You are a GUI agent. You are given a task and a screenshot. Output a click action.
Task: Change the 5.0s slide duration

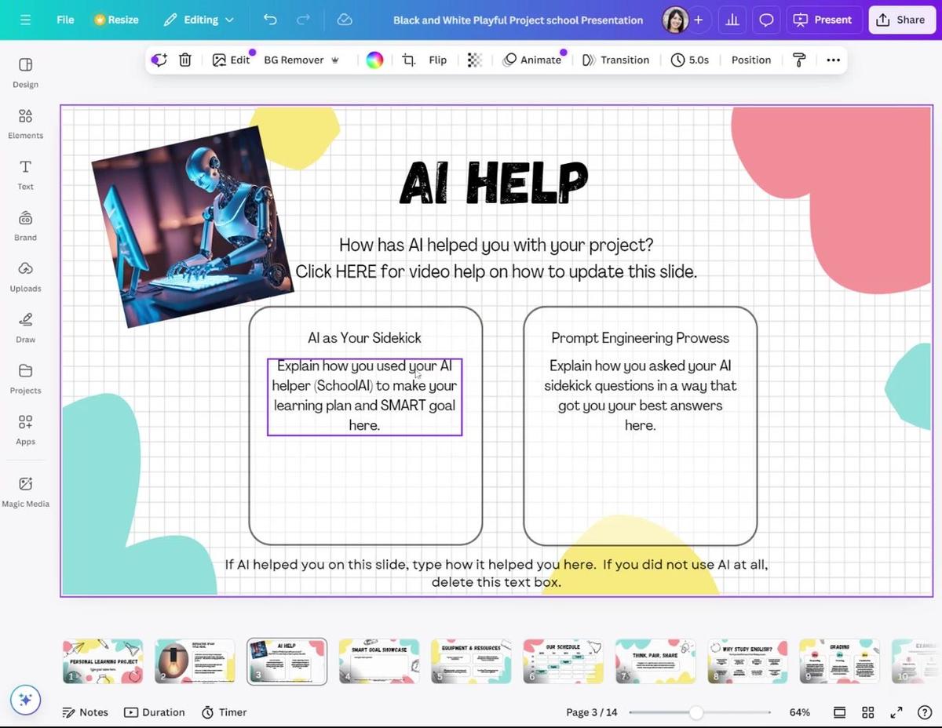tap(690, 60)
